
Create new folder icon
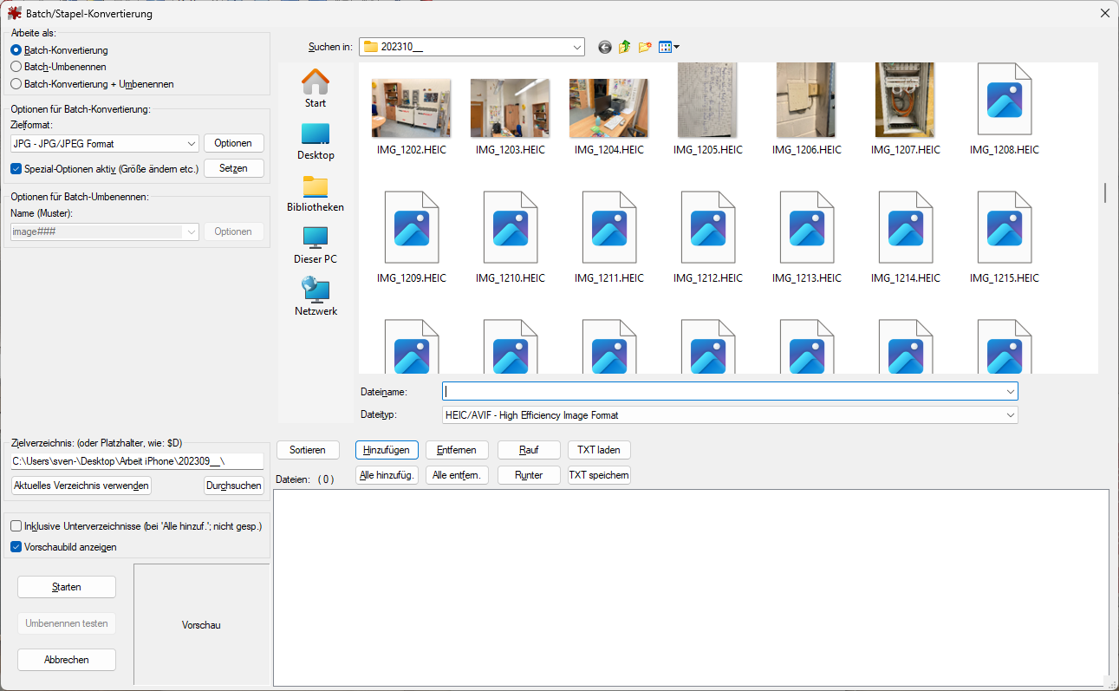coord(645,47)
